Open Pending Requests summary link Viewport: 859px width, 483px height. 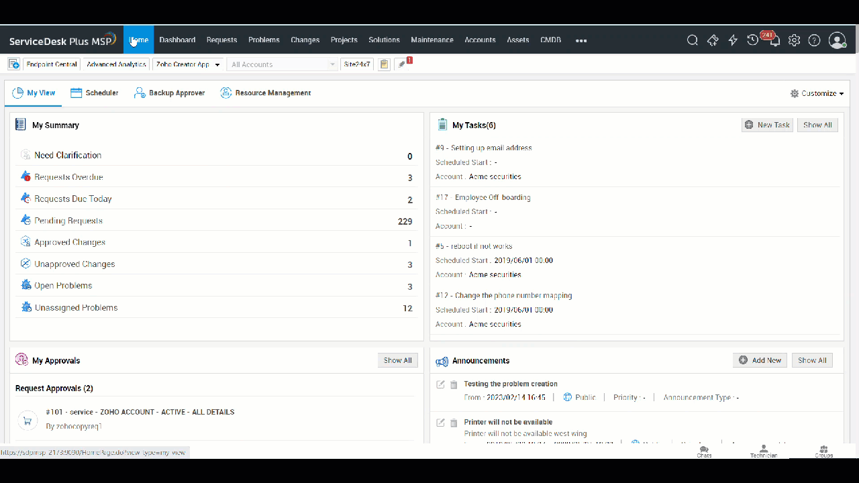pyautogui.click(x=68, y=221)
